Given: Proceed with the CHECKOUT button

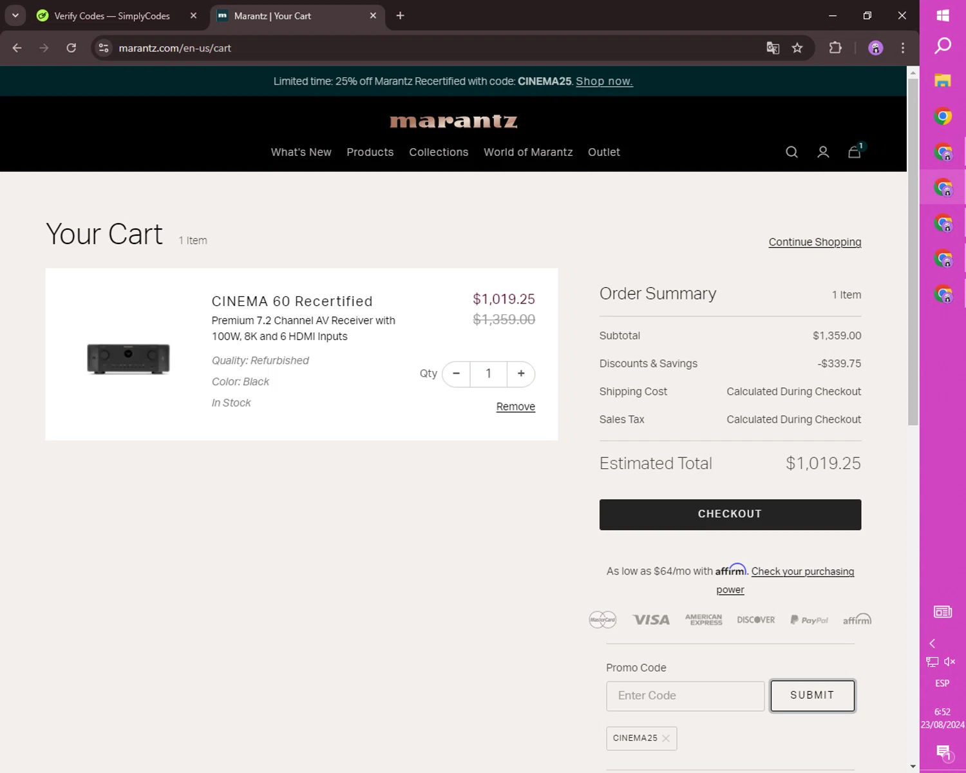Looking at the screenshot, I should (730, 514).
